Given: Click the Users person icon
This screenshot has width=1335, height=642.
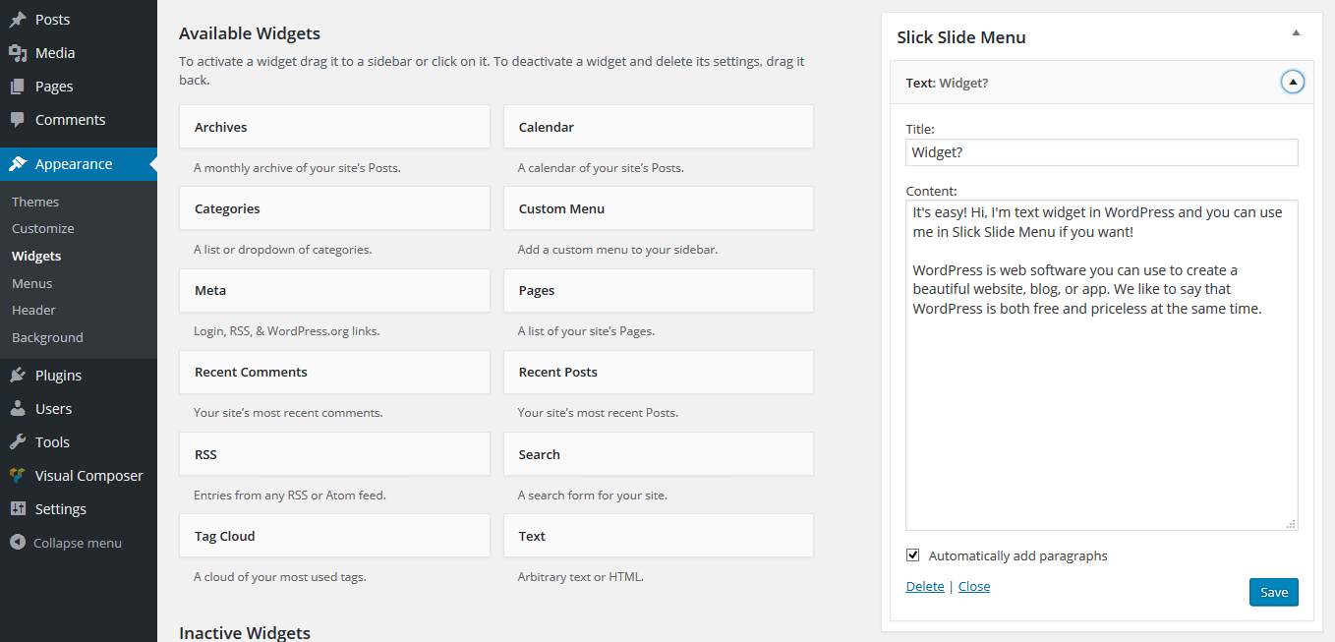Looking at the screenshot, I should pyautogui.click(x=18, y=409).
